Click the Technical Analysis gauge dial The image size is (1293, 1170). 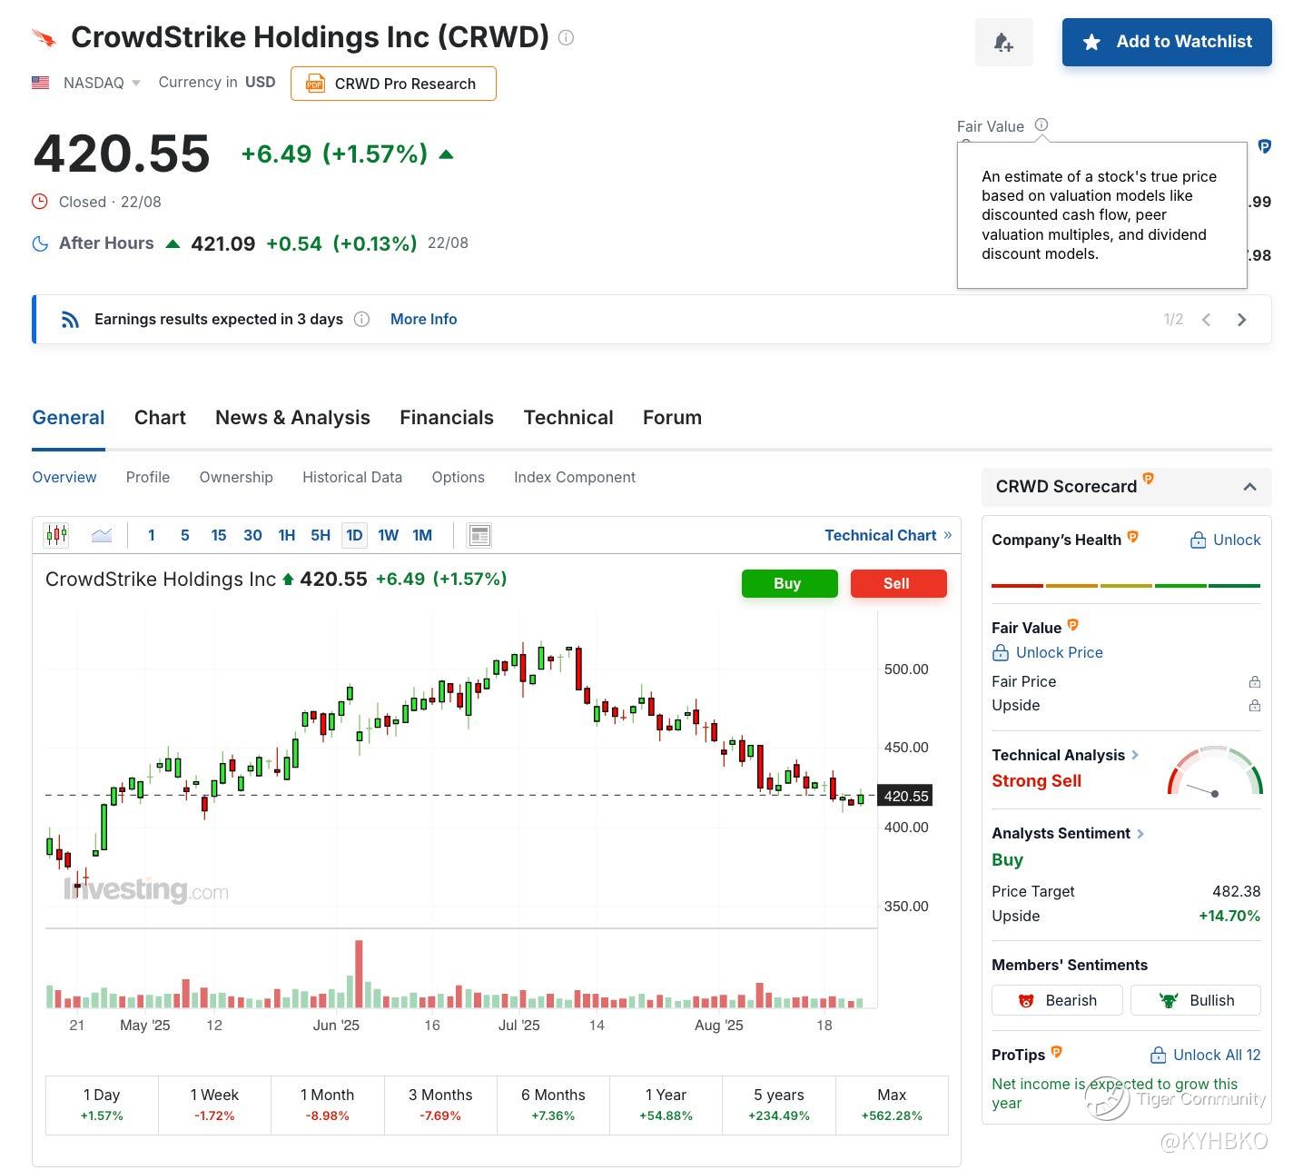1215,771
